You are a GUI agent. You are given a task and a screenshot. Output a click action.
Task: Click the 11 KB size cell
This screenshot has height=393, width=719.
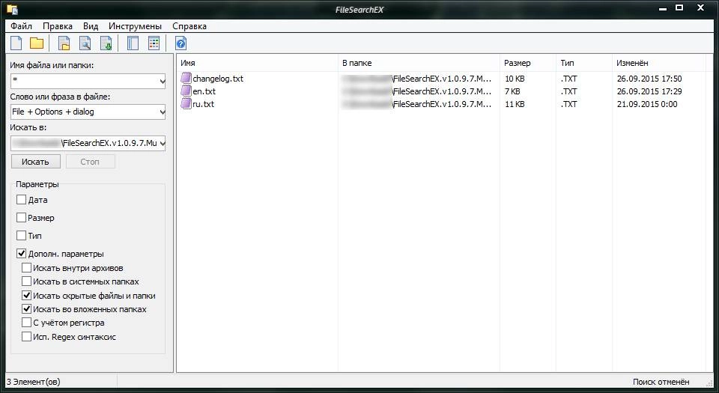tap(515, 104)
